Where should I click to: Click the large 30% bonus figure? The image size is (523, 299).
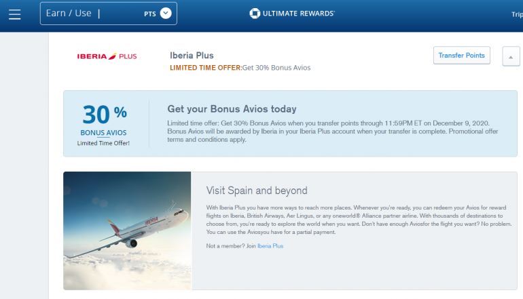click(104, 114)
